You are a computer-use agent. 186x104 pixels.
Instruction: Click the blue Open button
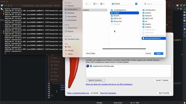point(158,53)
